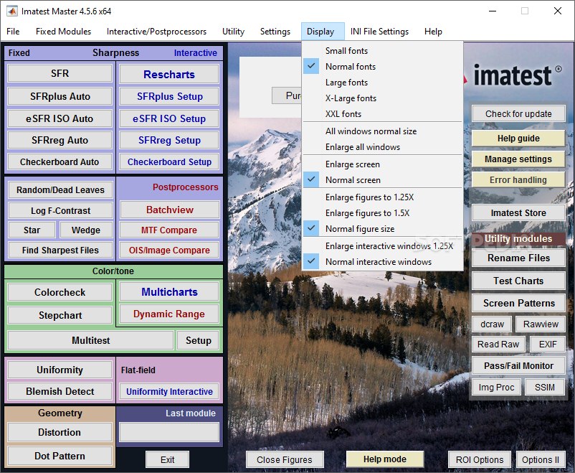The width and height of the screenshot is (575, 473).
Task: Launch Dot Pattern module
Action: point(60,456)
